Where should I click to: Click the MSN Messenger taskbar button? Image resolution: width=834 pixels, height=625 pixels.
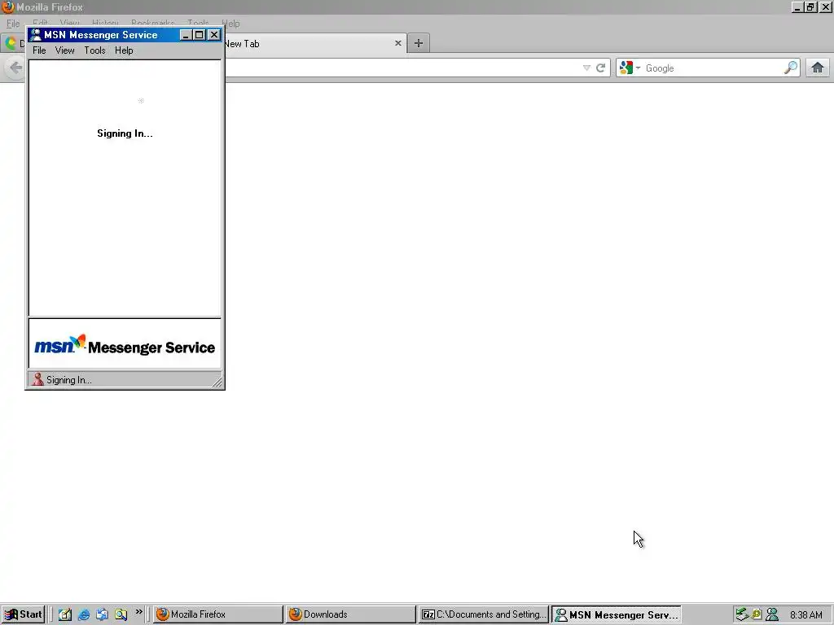click(x=617, y=614)
